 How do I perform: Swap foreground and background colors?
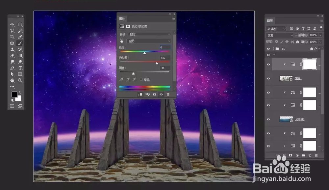tap(20, 93)
